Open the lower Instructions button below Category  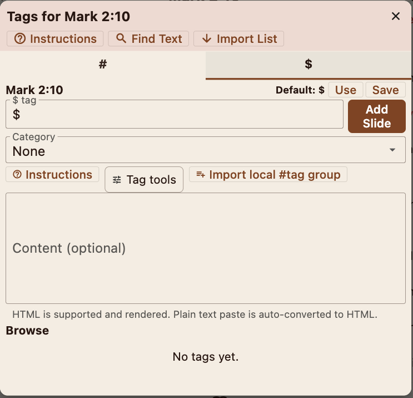point(52,174)
